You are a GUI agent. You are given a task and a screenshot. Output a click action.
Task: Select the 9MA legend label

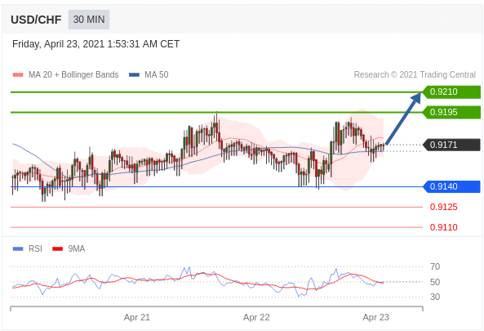click(77, 248)
